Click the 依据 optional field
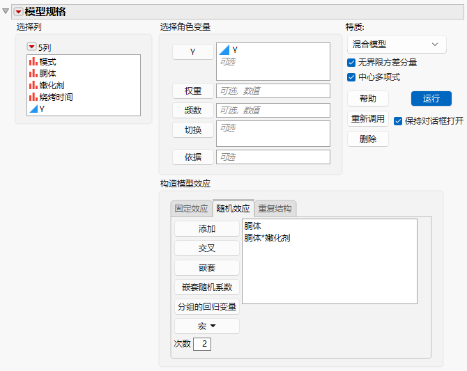Screen dimensions: 467x371 [x=273, y=157]
